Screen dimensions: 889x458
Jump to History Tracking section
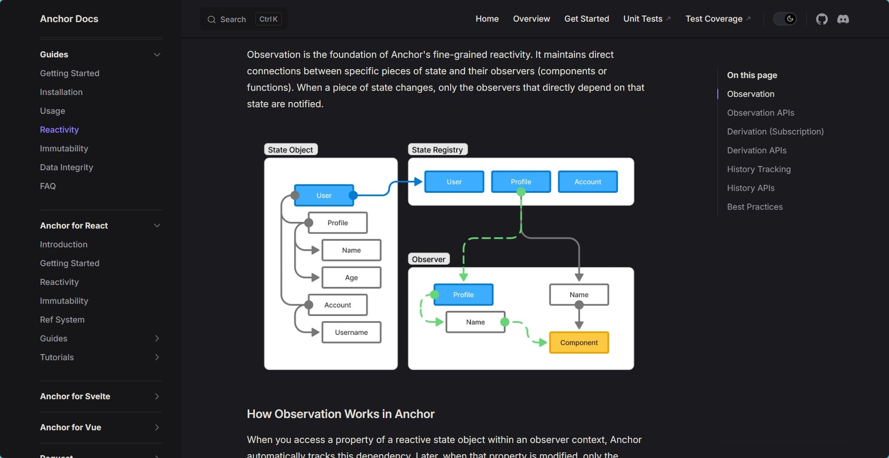(759, 169)
